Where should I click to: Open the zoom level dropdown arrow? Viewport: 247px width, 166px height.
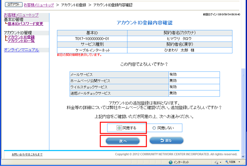point(239,162)
